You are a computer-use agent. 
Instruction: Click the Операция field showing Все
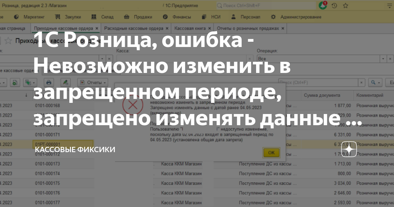tap(318, 58)
